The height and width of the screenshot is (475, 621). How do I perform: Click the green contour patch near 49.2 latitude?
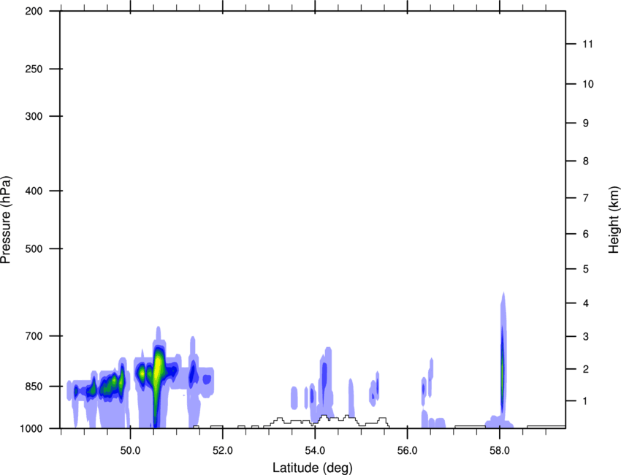tap(93, 389)
